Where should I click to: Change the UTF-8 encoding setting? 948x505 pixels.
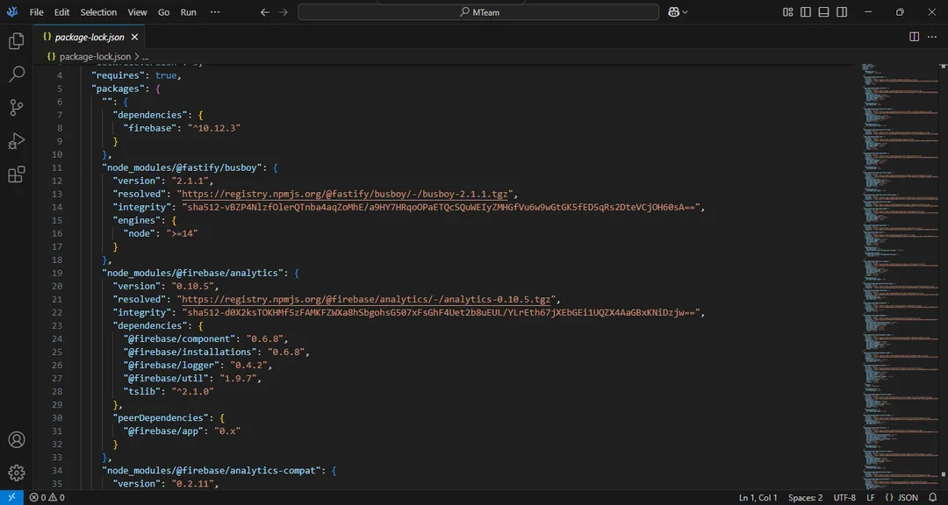click(x=844, y=498)
